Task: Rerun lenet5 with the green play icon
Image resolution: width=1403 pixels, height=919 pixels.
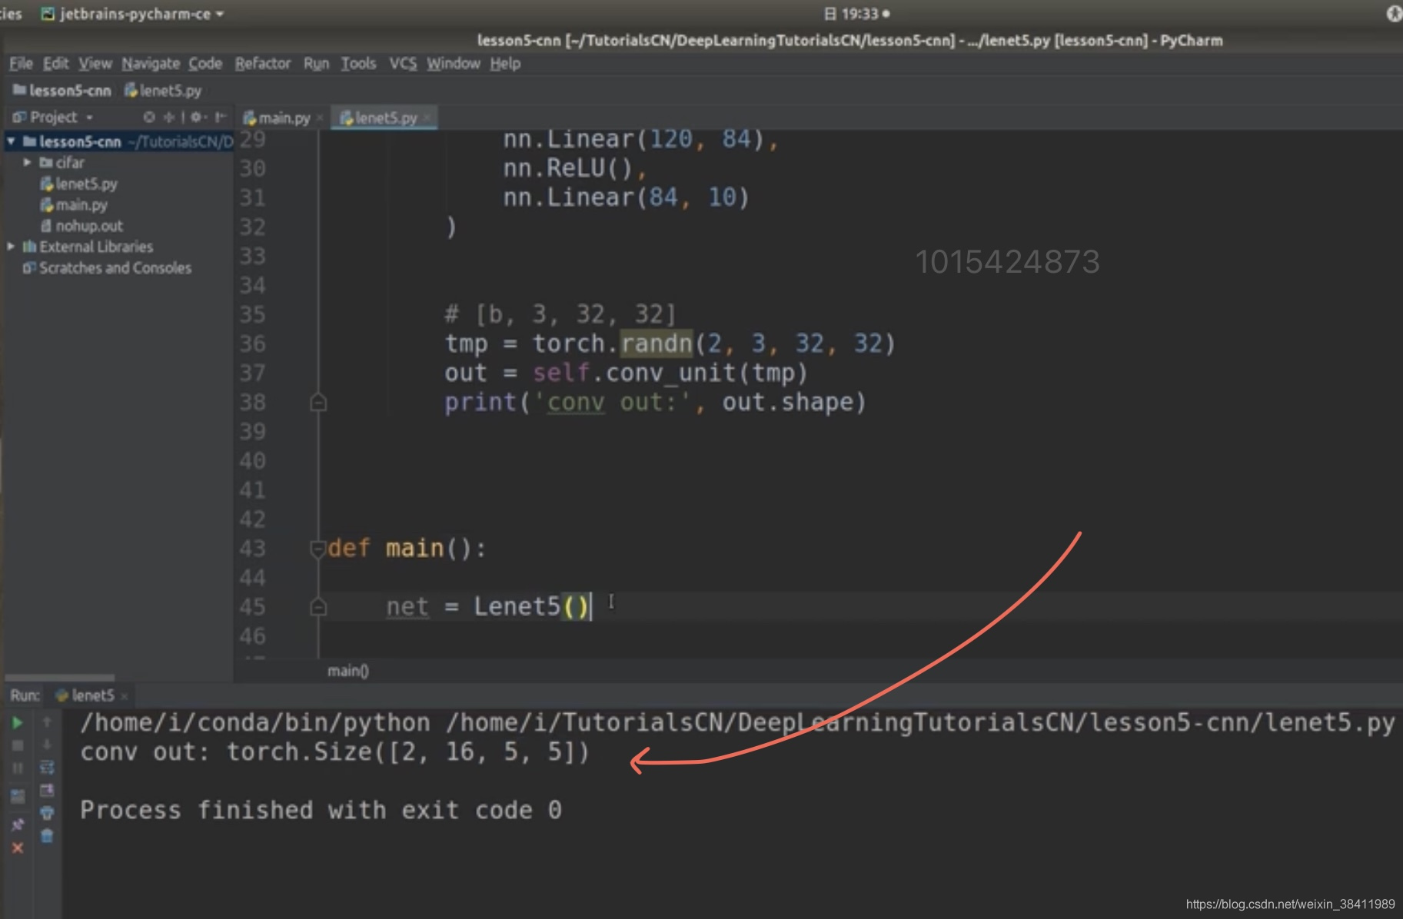Action: pyautogui.click(x=17, y=723)
